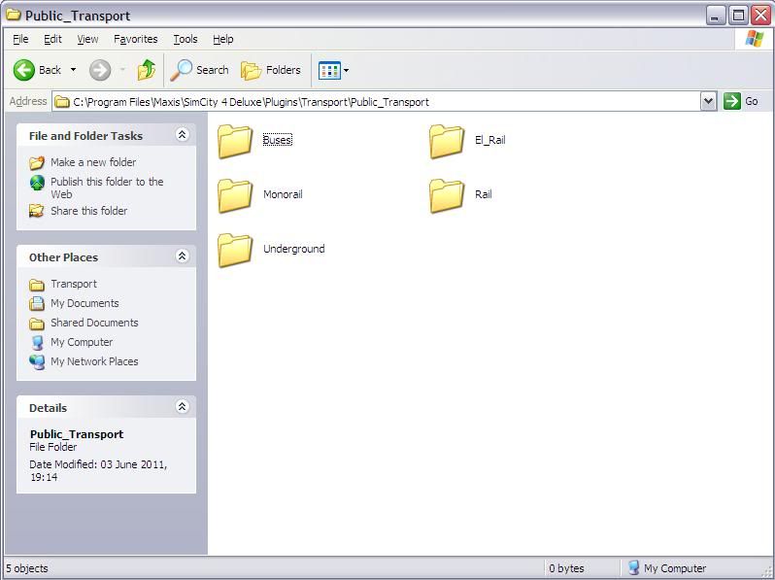Go to Transport folder in Other Places
Viewport: 775px width, 580px height.
coord(74,284)
